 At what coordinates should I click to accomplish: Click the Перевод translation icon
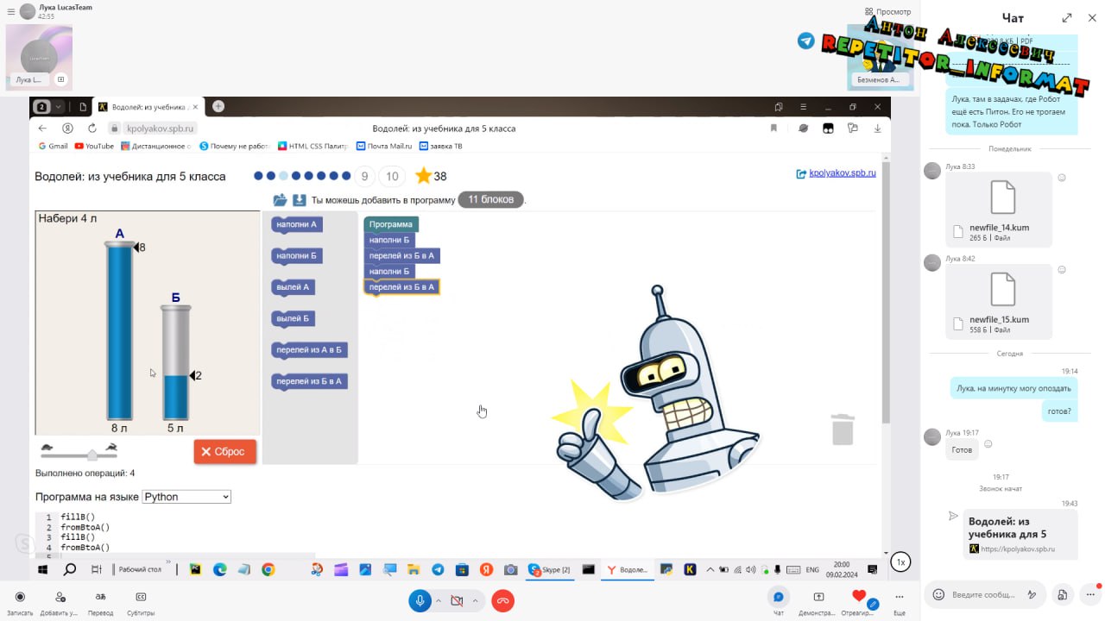100,601
